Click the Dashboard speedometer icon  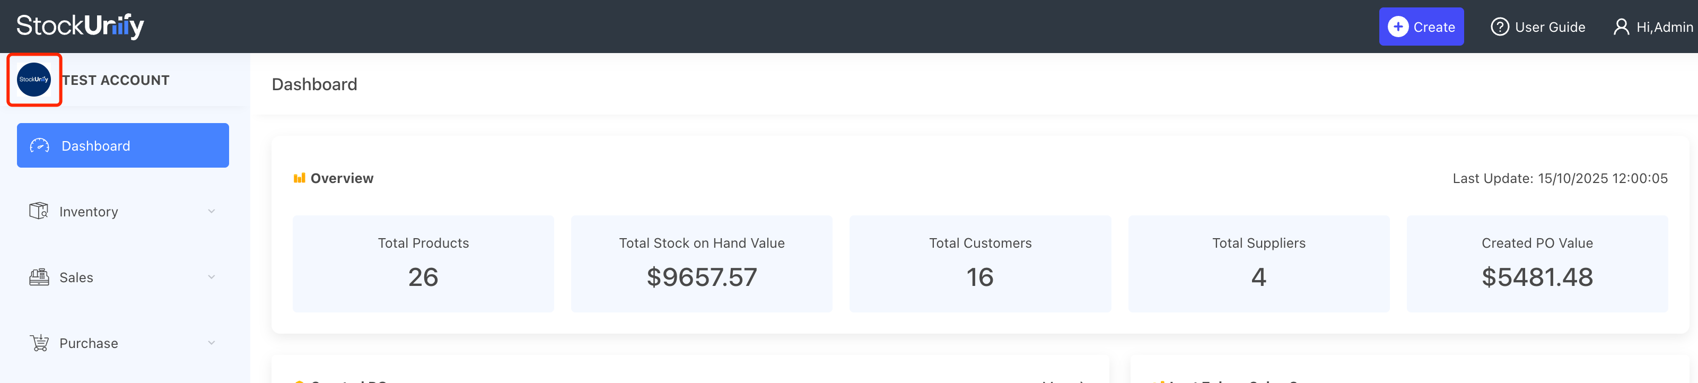pyautogui.click(x=40, y=146)
